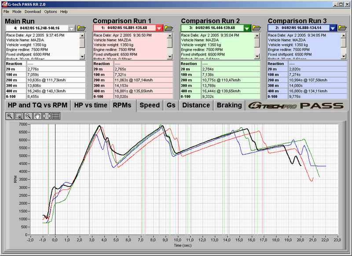This screenshot has height=256, width=352.
Task: Select the zoom in magnifier tool
Action: pyautogui.click(x=10, y=116)
